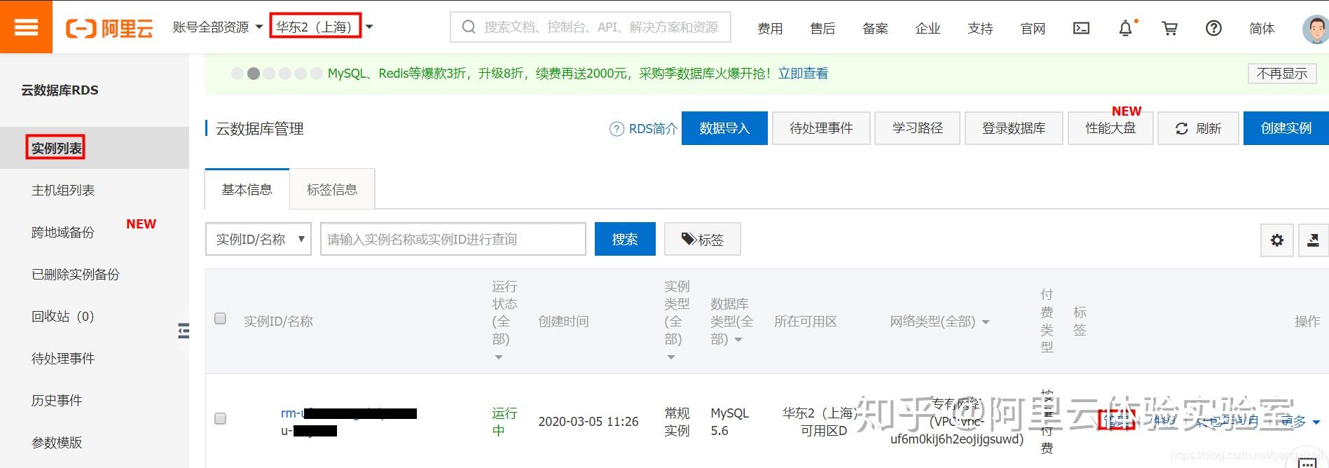
Task: Click the 标签 filter button
Action: point(703,239)
